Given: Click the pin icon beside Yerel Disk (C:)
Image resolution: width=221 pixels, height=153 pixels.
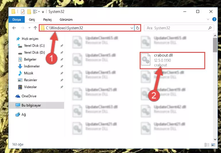Looking at the screenshot, I should (x=62, y=46).
